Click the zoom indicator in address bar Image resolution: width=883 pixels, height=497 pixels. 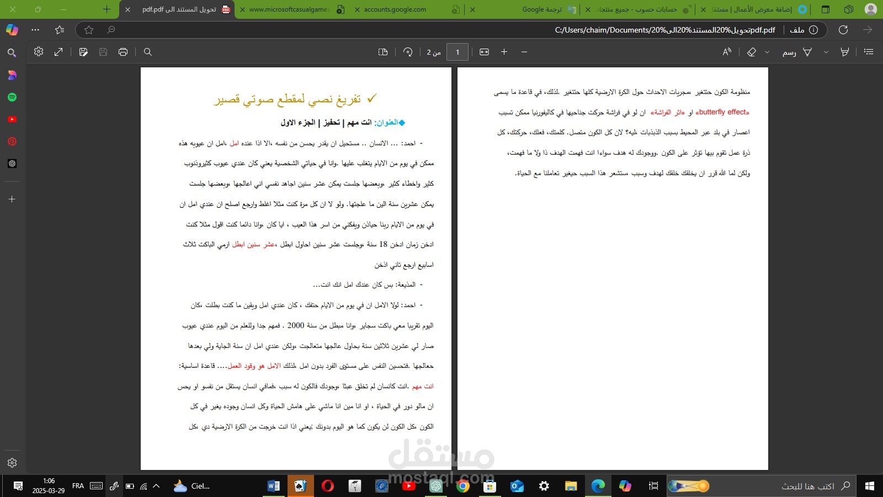111,30
